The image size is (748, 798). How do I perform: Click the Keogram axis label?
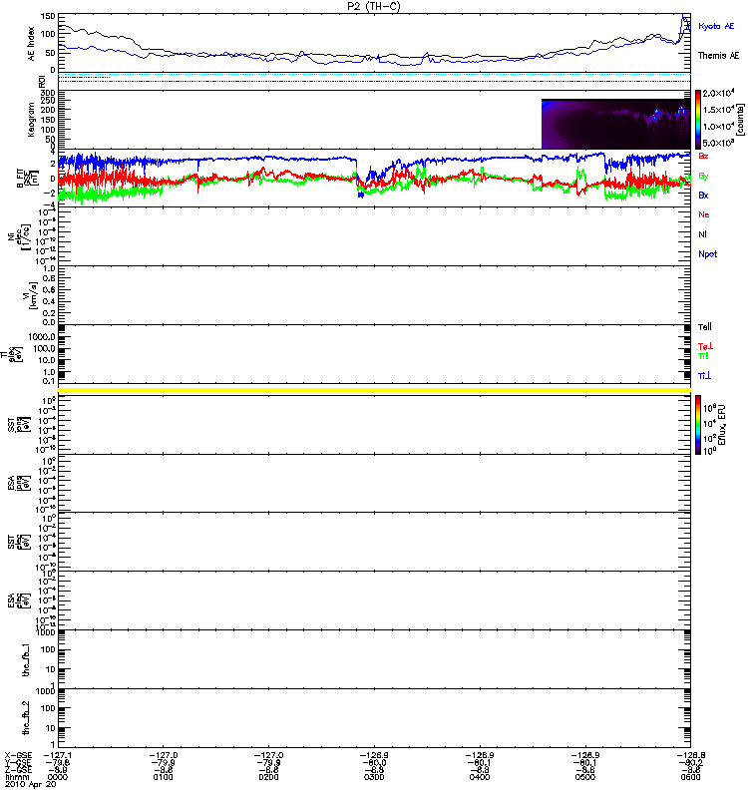[32, 120]
